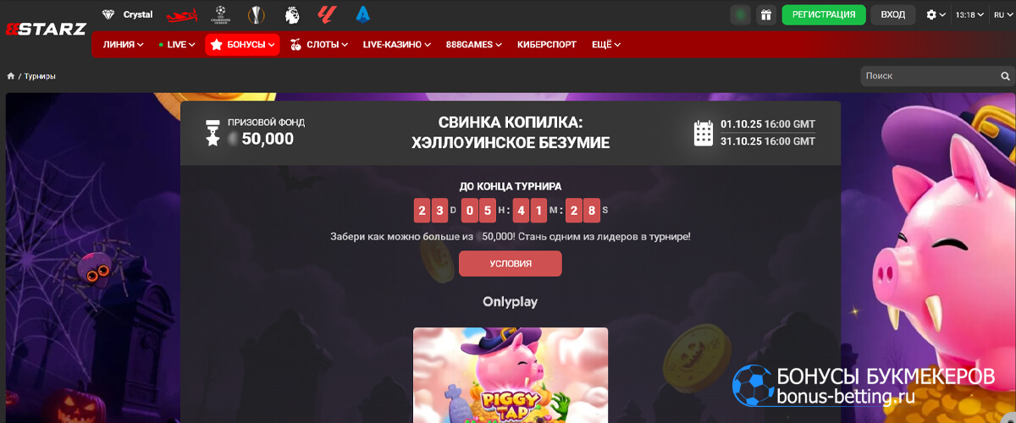This screenshot has width=1016, height=423.
Task: Open the Piggy Tap game thumbnail
Action: 511,375
